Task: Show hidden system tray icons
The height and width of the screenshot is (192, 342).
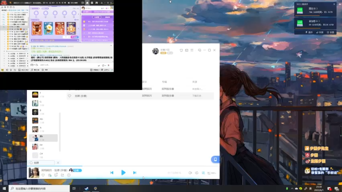Action: coord(292,189)
